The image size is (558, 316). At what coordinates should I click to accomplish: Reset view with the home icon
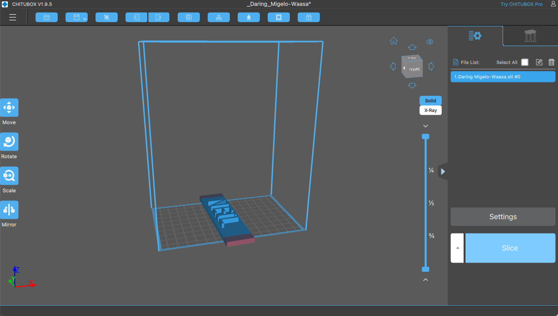click(394, 41)
